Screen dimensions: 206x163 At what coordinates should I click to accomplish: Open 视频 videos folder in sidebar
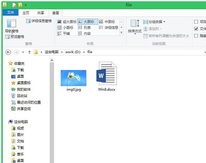[x=18, y=128]
